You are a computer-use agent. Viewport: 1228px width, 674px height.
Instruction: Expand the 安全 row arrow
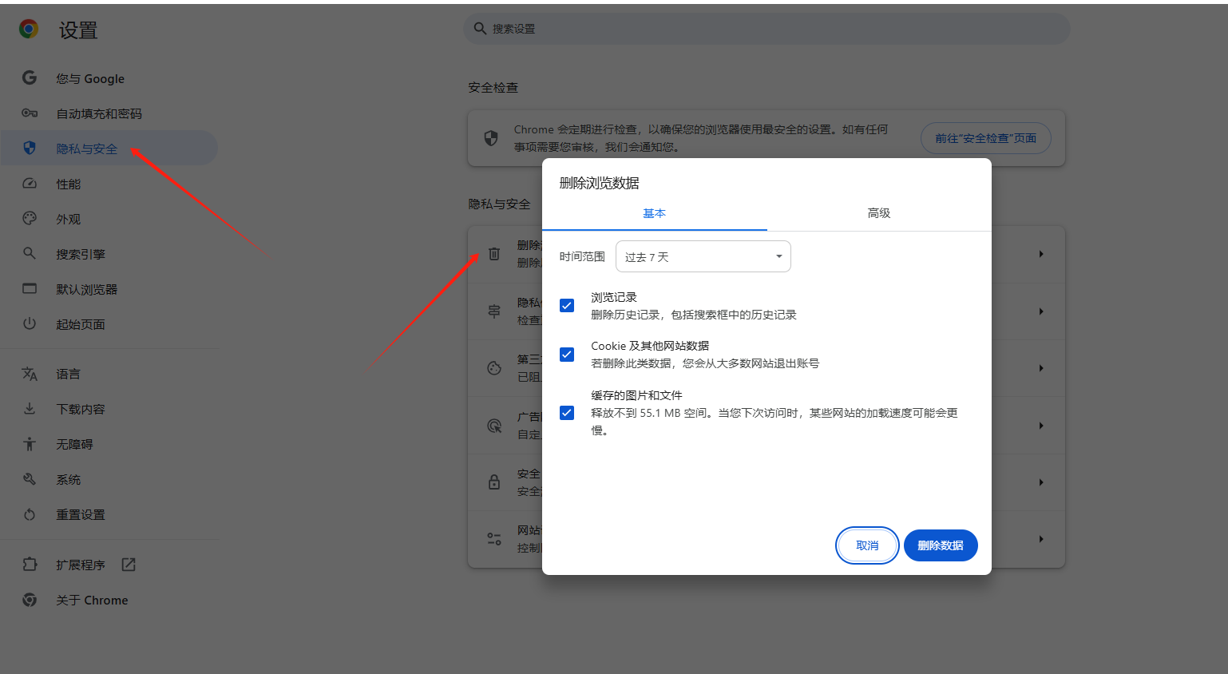click(x=1041, y=482)
